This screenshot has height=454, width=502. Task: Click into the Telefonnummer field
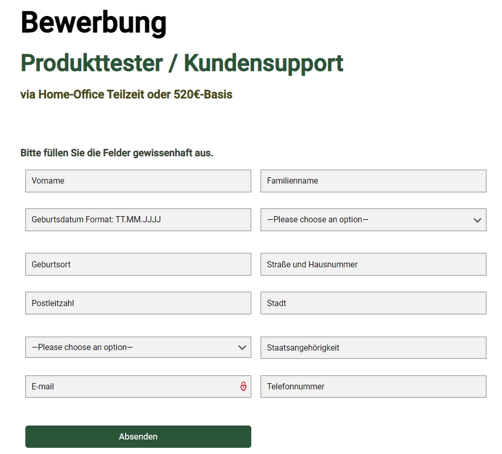pyautogui.click(x=373, y=386)
